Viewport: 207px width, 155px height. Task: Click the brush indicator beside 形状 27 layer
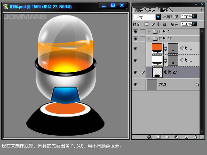point(142,72)
